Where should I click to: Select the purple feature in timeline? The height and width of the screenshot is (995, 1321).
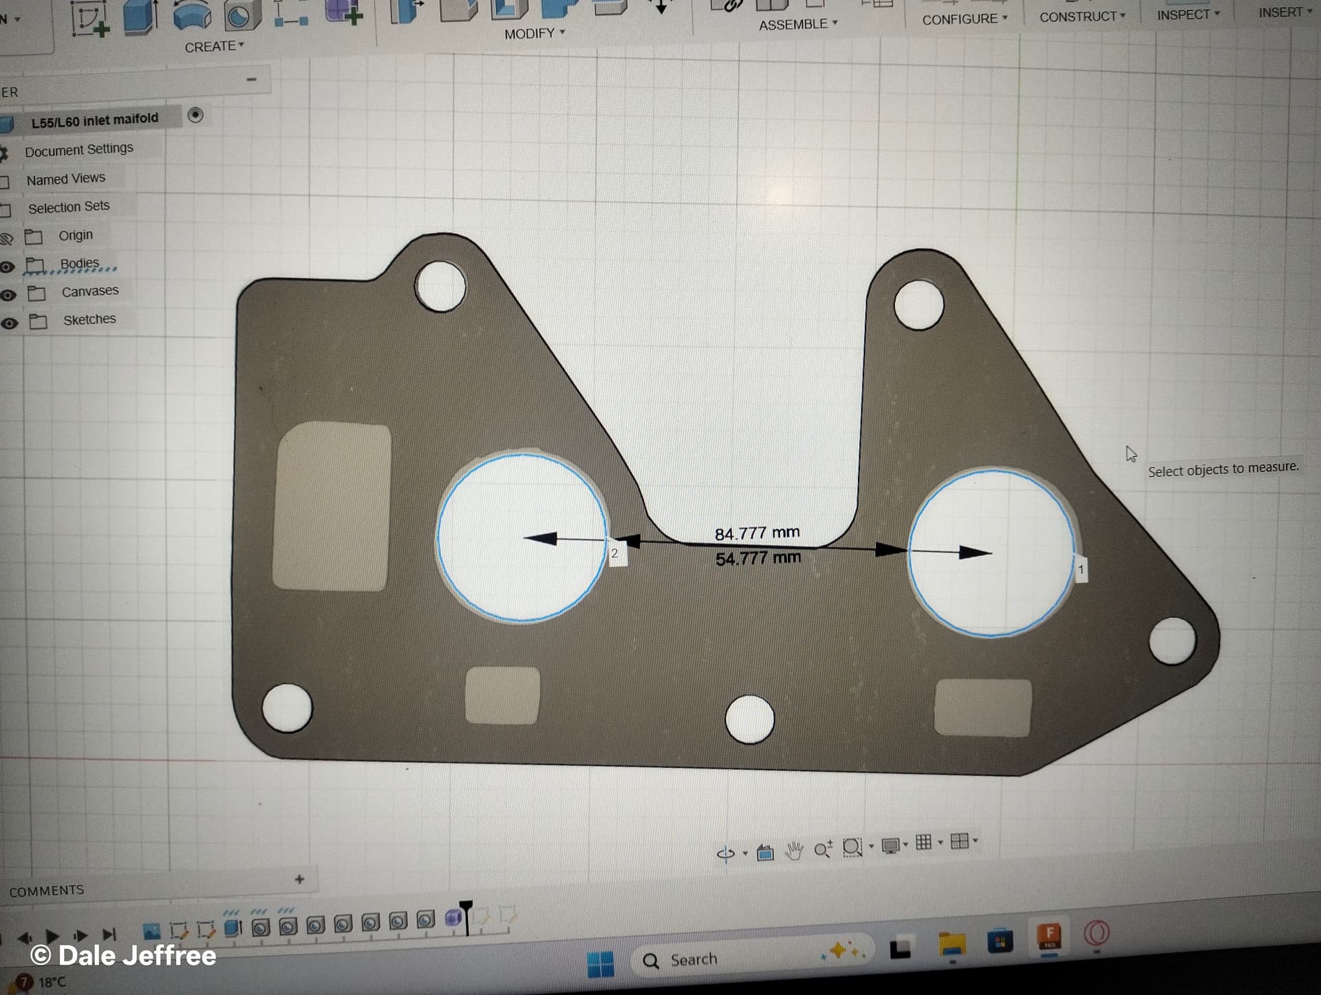click(453, 918)
